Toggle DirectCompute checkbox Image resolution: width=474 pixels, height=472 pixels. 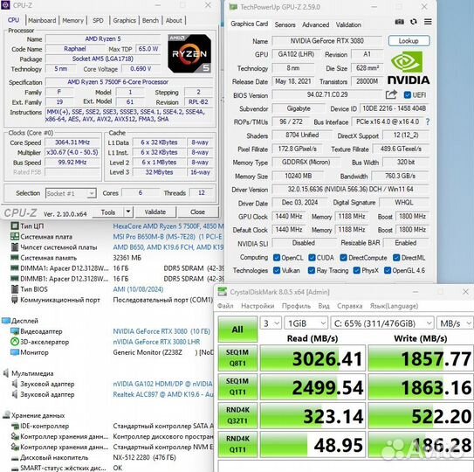click(x=343, y=258)
